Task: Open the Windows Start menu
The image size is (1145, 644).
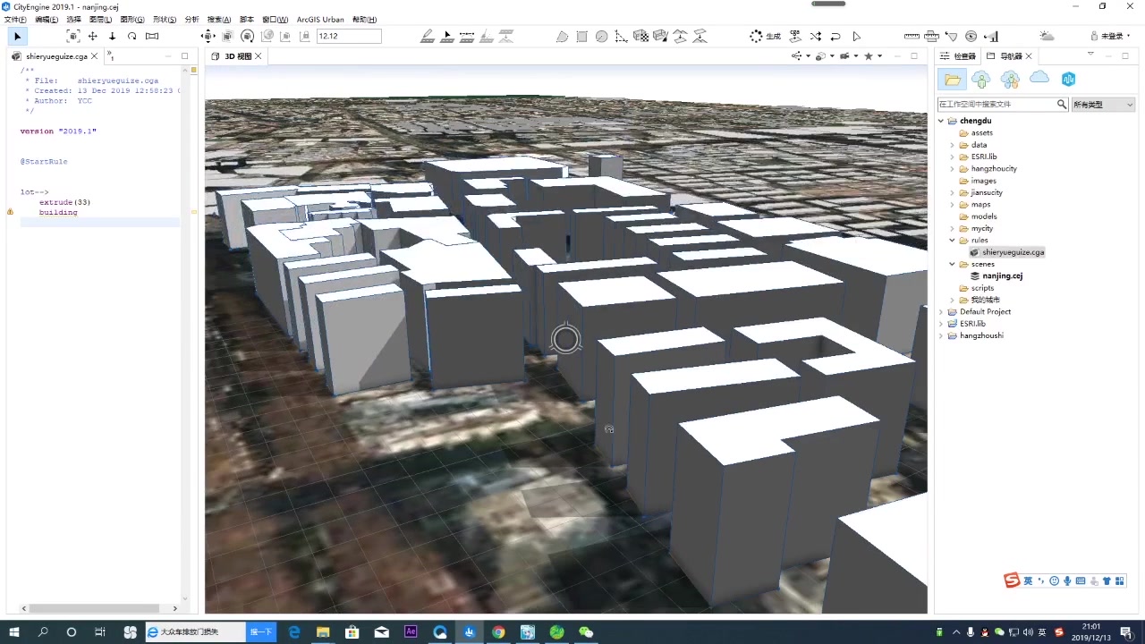Action: [14, 632]
